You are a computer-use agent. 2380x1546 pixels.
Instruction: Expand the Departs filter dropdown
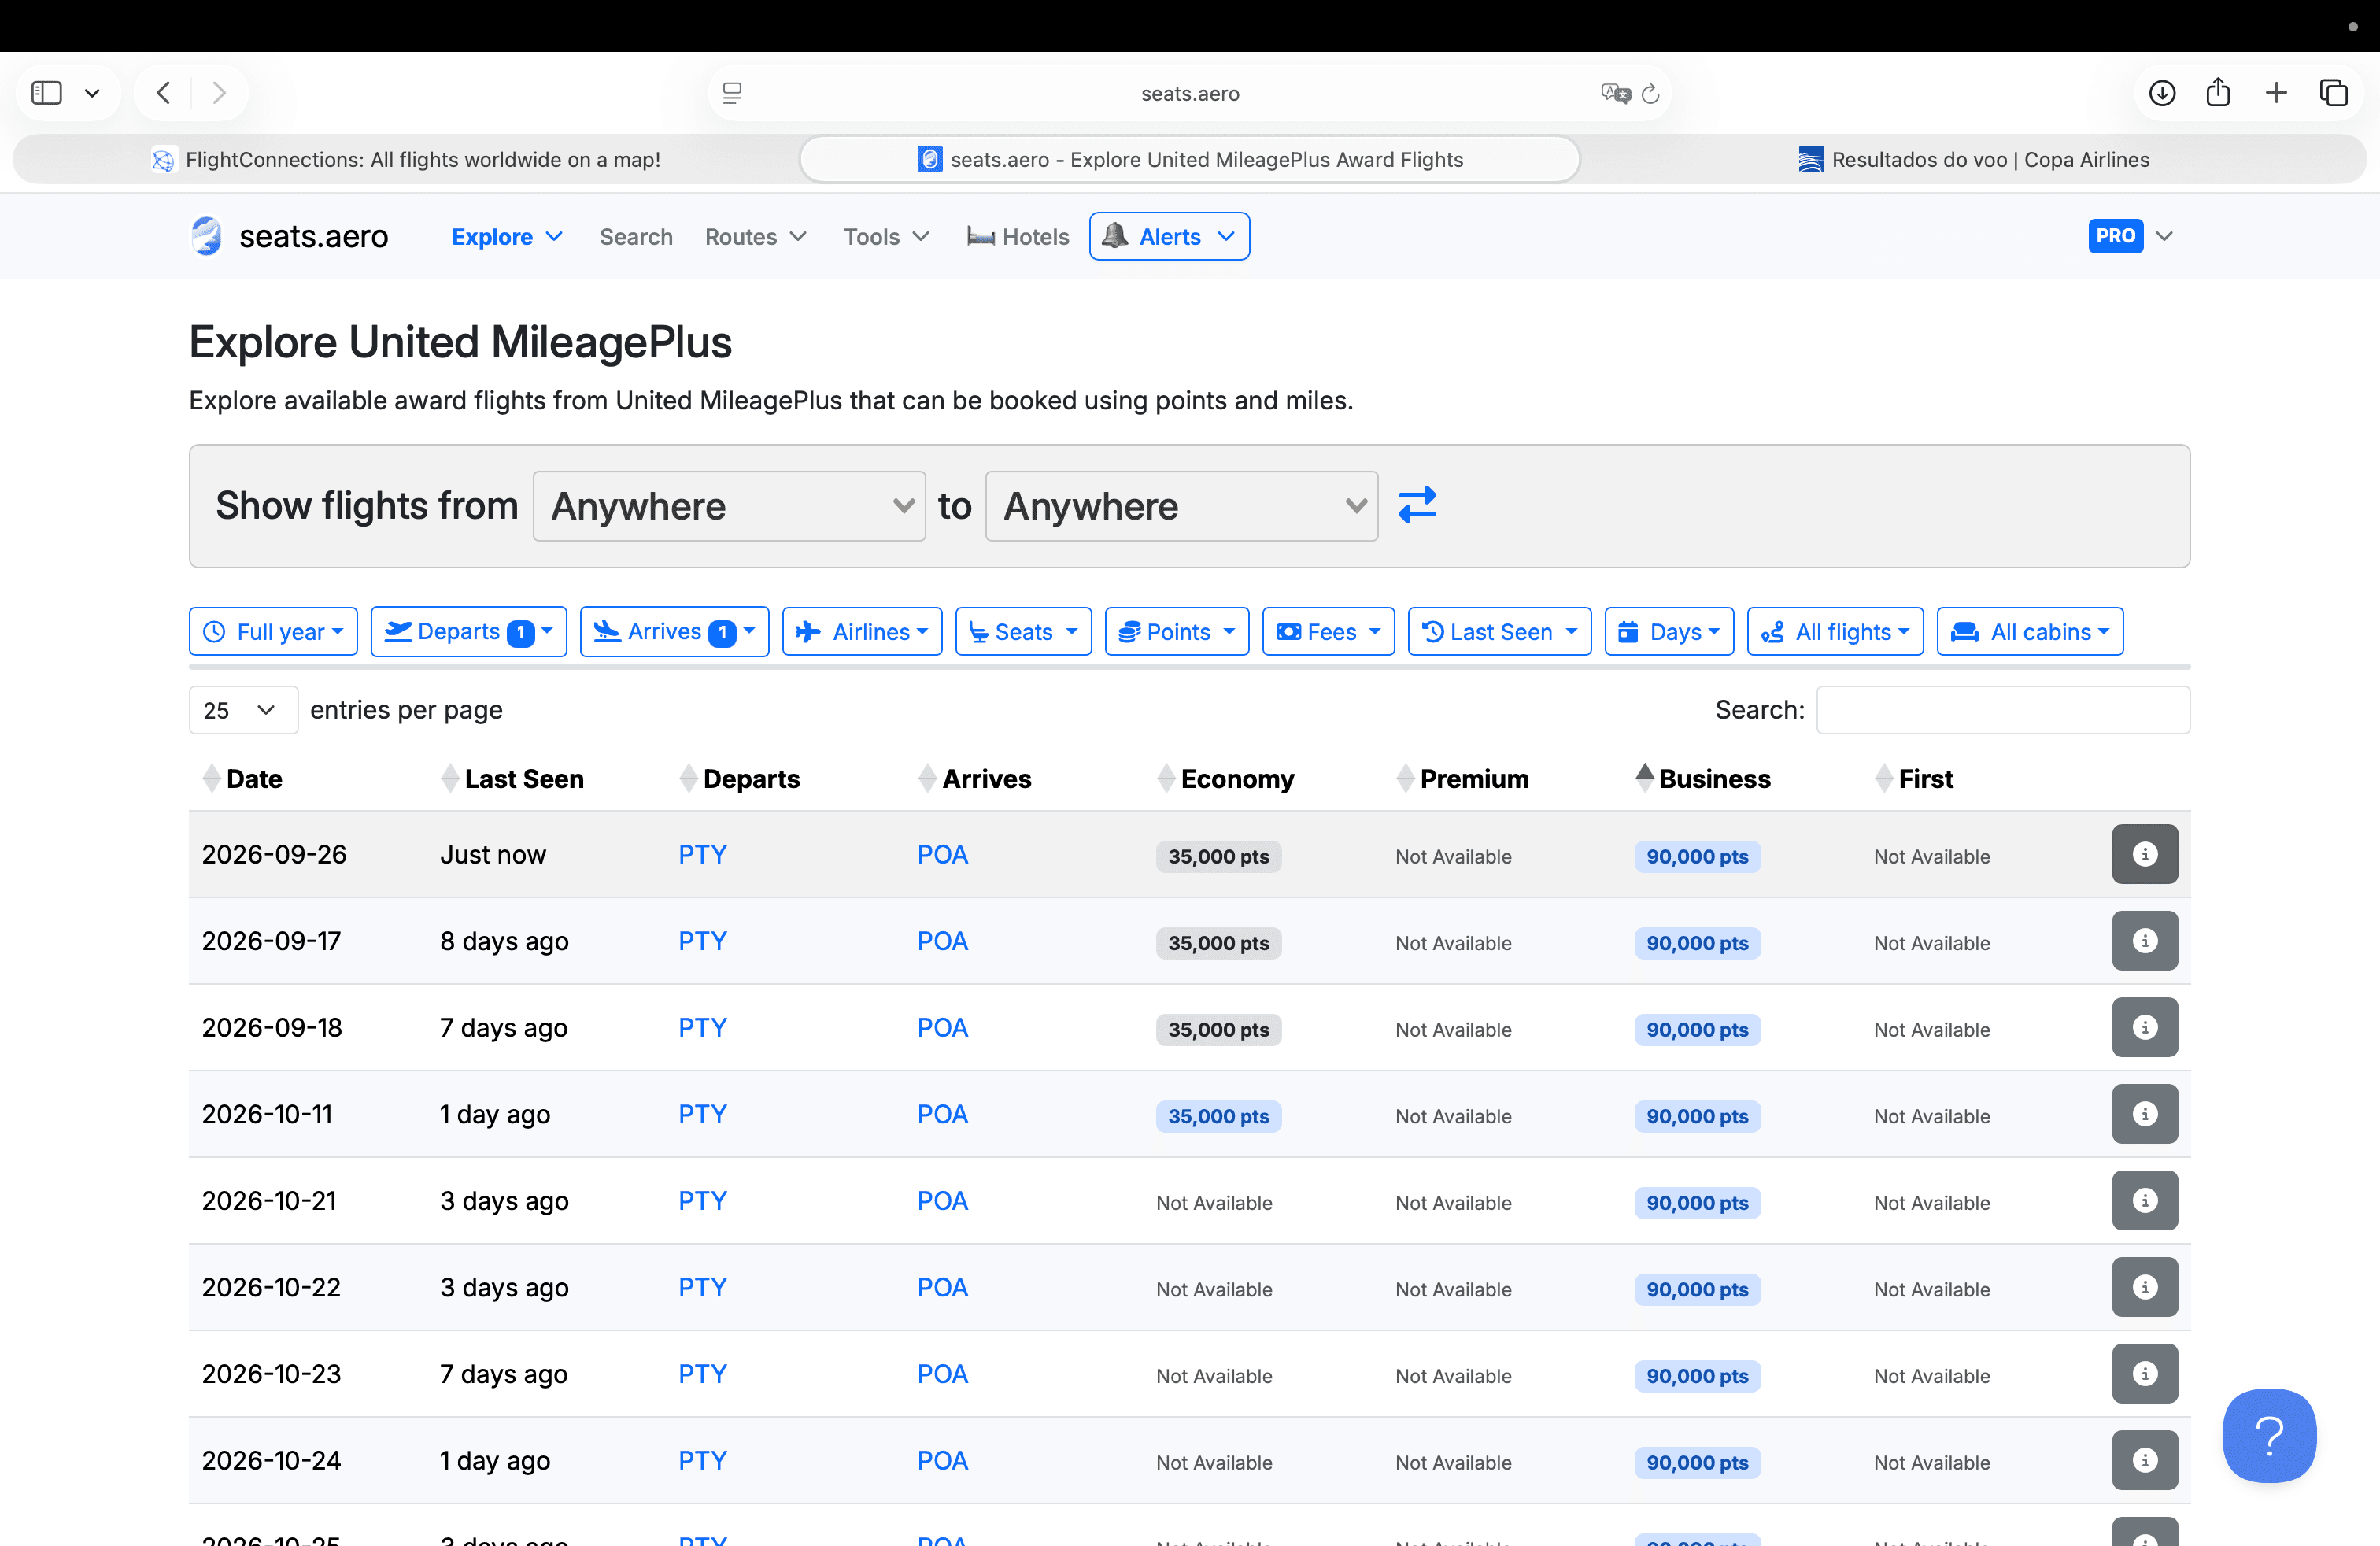point(468,631)
